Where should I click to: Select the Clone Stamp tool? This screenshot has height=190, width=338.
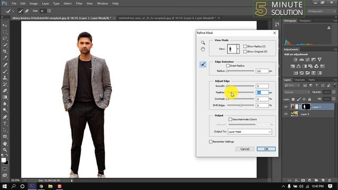[5, 78]
